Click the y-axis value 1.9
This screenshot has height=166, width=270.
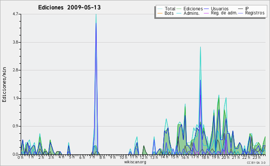coord(15,98)
